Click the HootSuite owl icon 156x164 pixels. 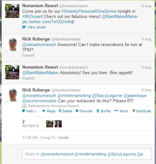(x=133, y=111)
